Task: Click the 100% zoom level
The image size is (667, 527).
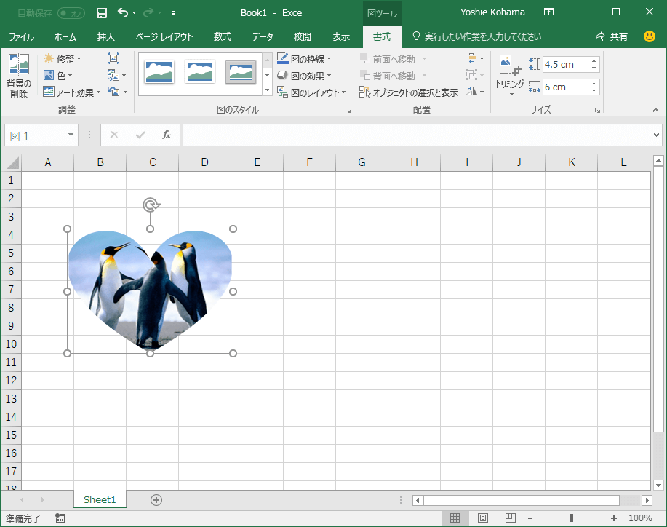Action: 640,518
